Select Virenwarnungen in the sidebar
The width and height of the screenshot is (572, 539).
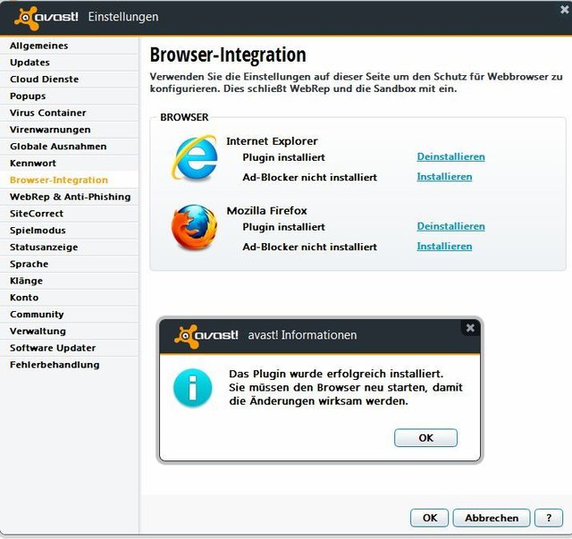pyautogui.click(x=70, y=130)
